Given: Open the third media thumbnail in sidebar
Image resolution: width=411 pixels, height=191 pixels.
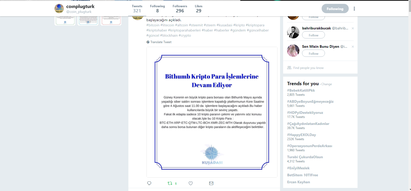Looking at the screenshot, I should tap(111, 21).
